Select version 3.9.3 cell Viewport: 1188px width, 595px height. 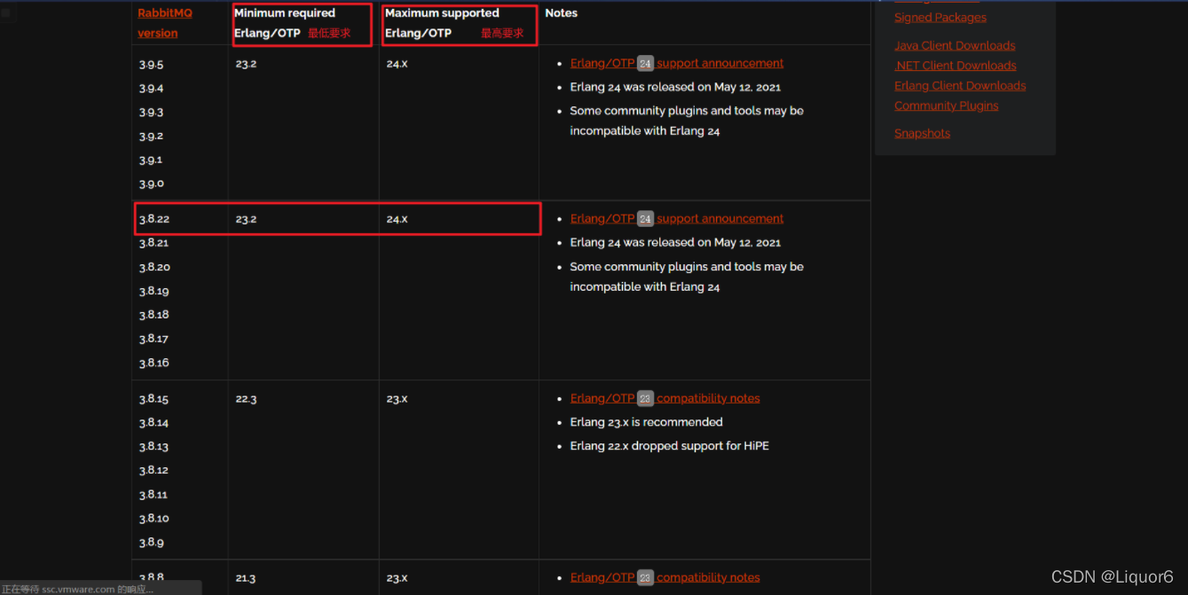(x=151, y=113)
